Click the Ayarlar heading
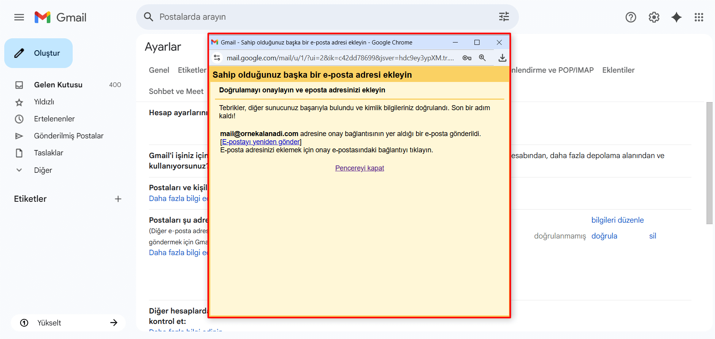This screenshot has width=715, height=339. 163,47
